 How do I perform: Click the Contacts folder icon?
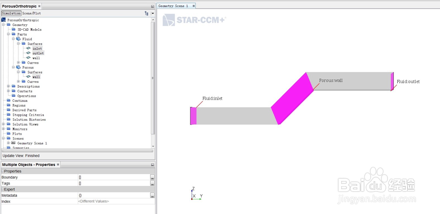pyautogui.click(x=13, y=91)
